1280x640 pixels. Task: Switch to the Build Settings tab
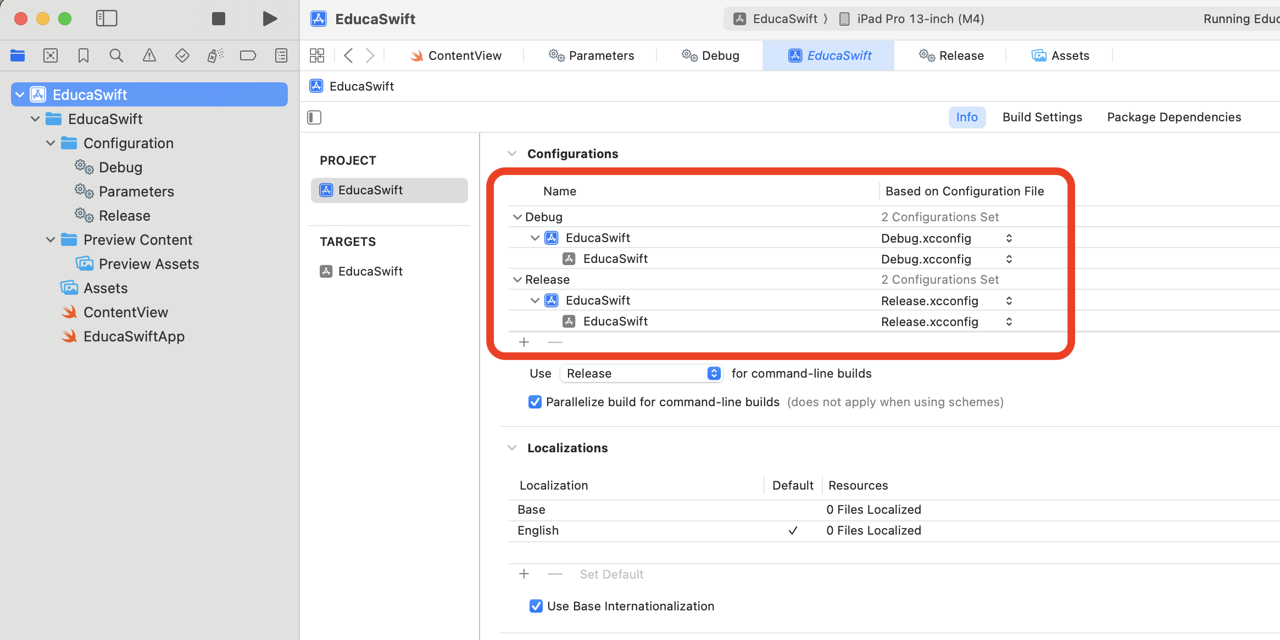coord(1042,117)
